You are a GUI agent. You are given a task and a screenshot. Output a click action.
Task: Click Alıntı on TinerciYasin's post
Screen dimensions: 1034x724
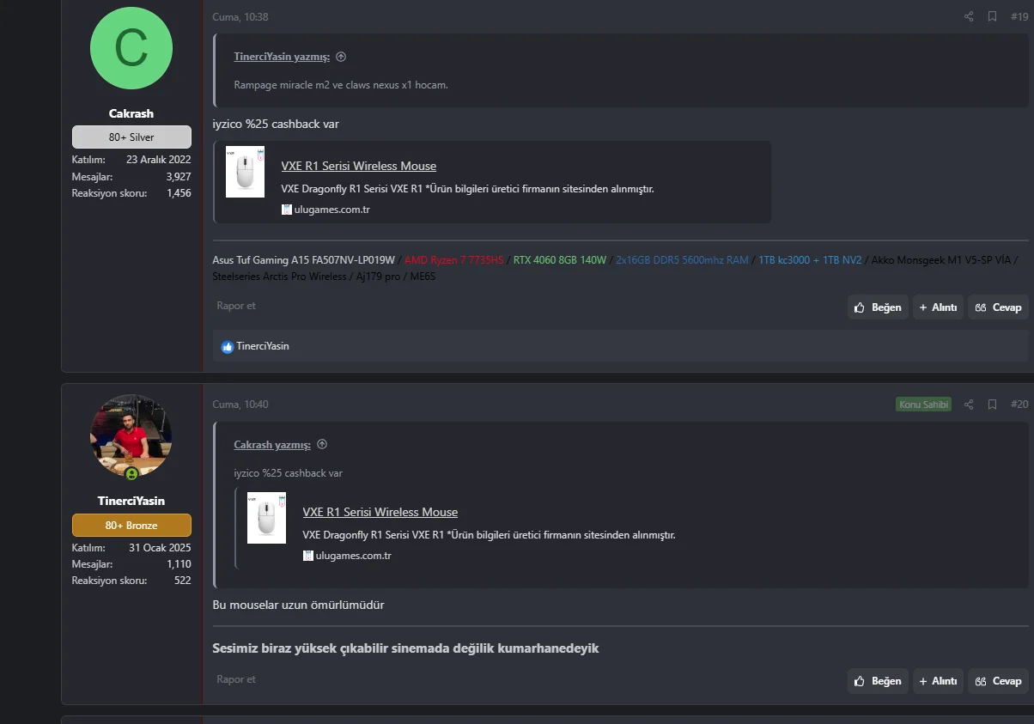pos(937,681)
